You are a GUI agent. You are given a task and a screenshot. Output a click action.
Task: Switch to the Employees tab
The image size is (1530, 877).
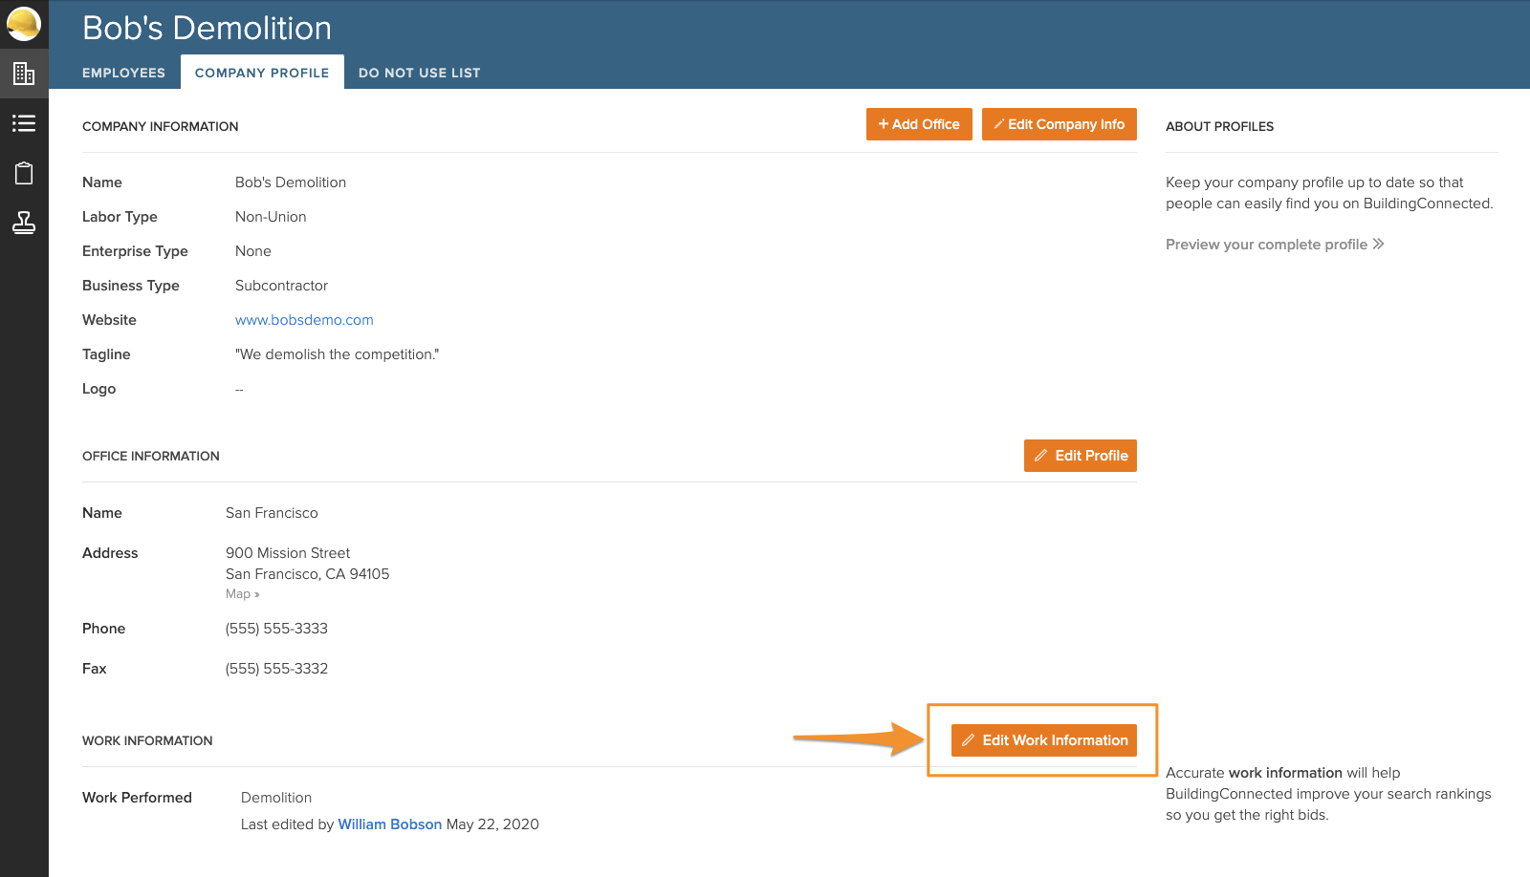pos(123,73)
